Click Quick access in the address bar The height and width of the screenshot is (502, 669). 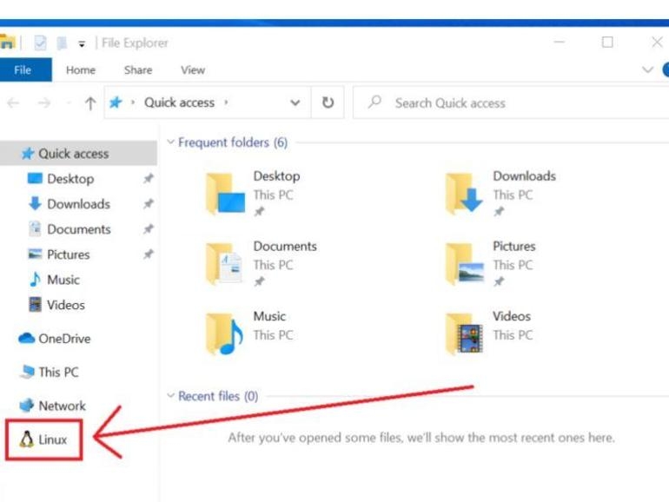coord(179,102)
